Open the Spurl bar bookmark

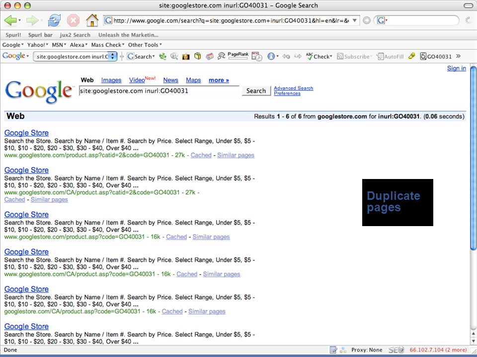tap(40, 35)
